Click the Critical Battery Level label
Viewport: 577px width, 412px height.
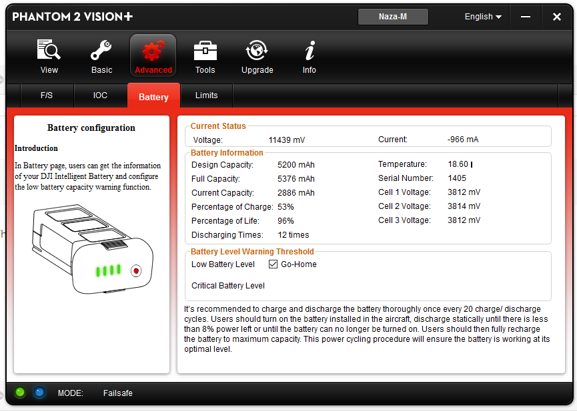(227, 286)
